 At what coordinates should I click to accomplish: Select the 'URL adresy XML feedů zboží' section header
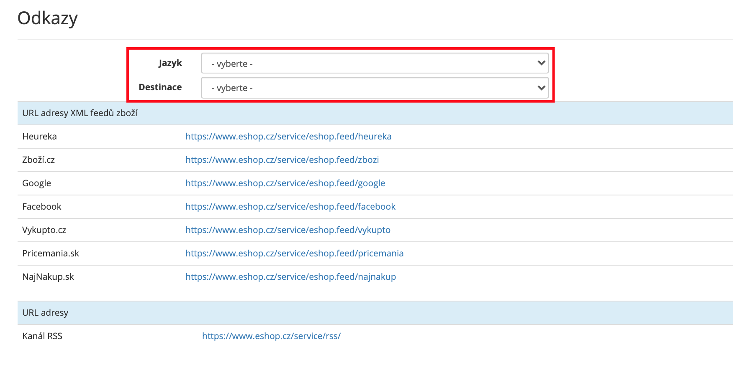80,113
